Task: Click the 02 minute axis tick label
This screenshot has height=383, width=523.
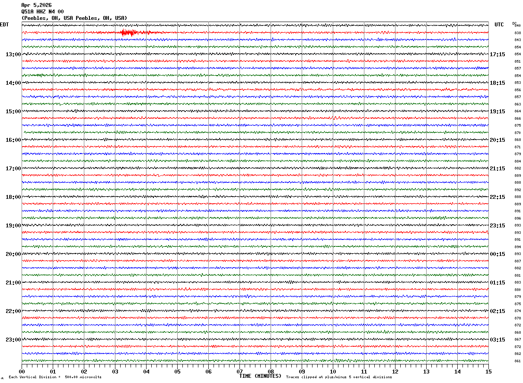Action: (x=84, y=372)
